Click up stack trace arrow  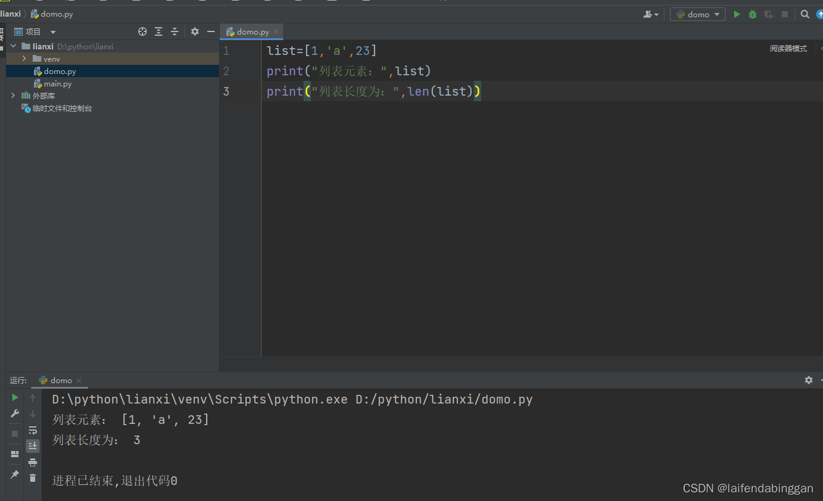pyautogui.click(x=33, y=398)
